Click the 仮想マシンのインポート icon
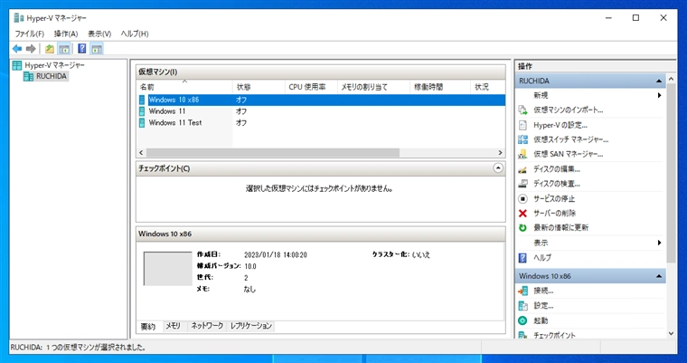 pyautogui.click(x=522, y=110)
